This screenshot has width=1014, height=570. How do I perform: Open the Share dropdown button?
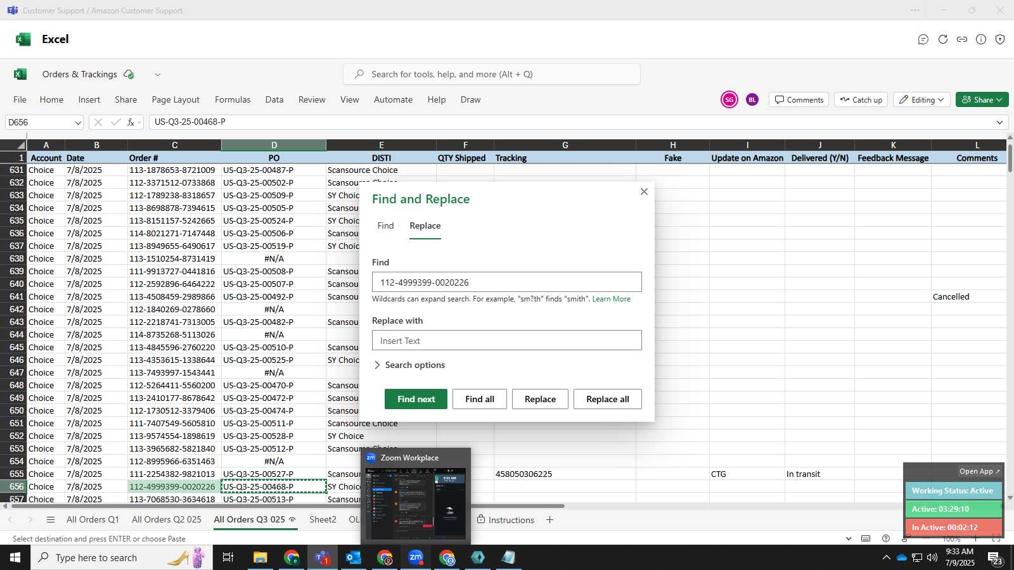point(982,99)
